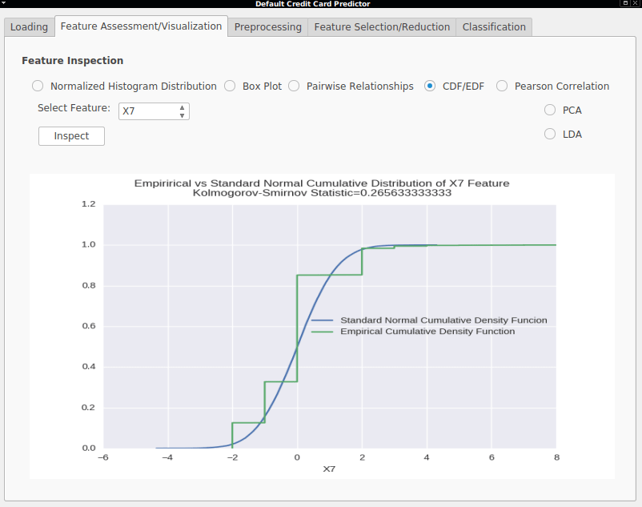Viewport: 642px width, 507px height.
Task: Open the Classification tab
Action: pyautogui.click(x=494, y=27)
